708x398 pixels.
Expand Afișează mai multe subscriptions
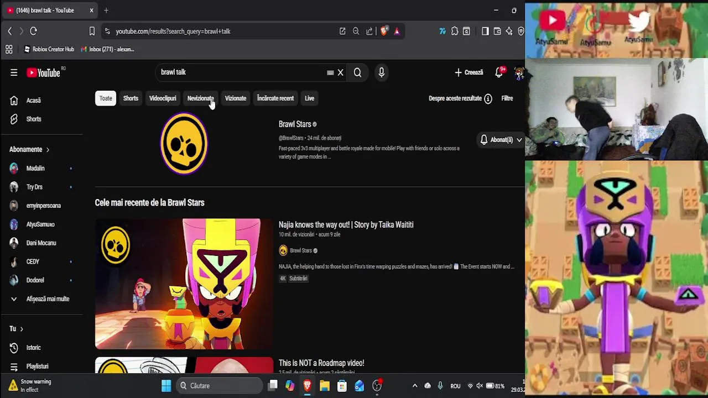(x=41, y=299)
